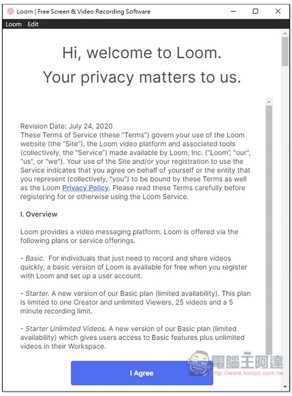Click the outer scrollbar track below thumb

click(285, 225)
